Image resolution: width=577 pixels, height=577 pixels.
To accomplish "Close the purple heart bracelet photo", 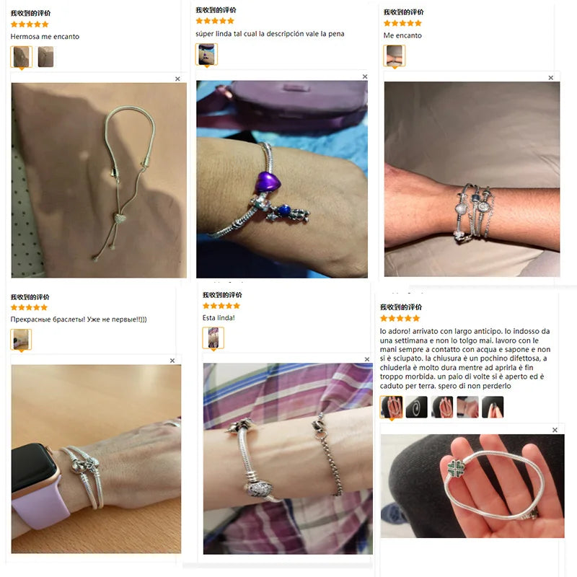I will point(365,76).
